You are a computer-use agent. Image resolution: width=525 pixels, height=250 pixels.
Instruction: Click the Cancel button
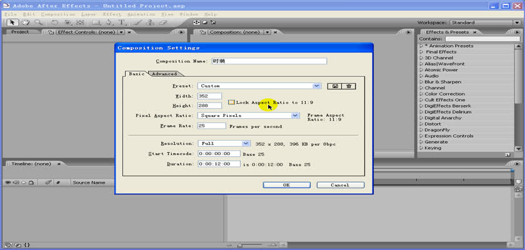(340, 185)
